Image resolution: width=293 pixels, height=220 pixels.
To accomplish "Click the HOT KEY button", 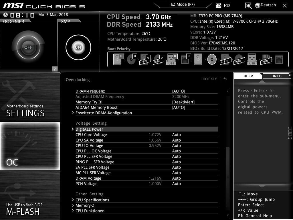I will [x=210, y=79].
